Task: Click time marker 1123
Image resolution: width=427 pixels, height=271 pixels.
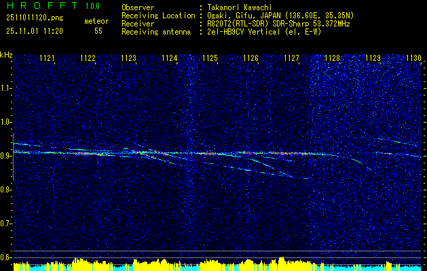Action: [128, 58]
